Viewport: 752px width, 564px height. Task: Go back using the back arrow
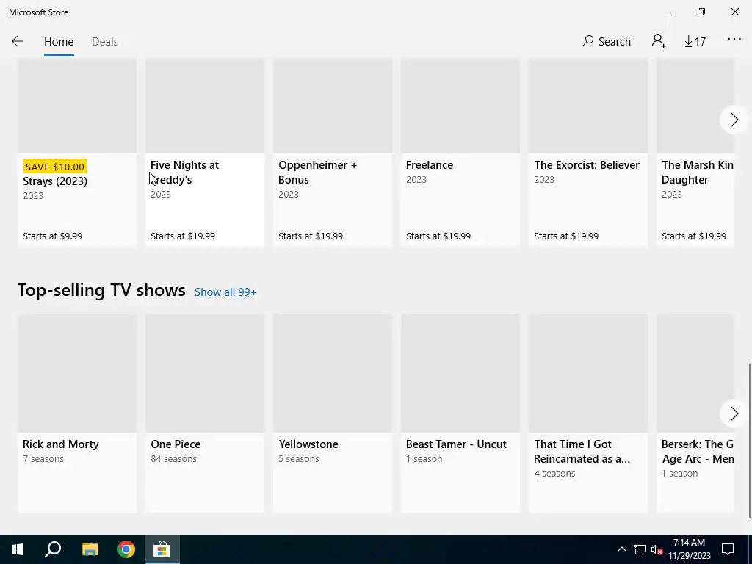(x=18, y=41)
